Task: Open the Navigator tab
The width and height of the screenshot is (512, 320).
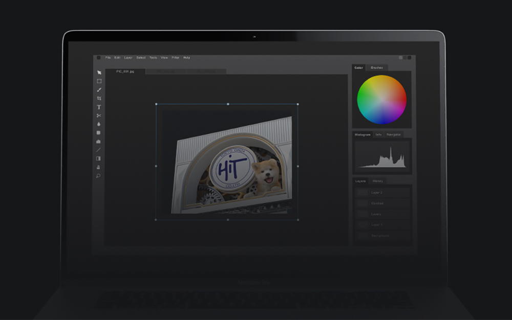Action: point(393,134)
